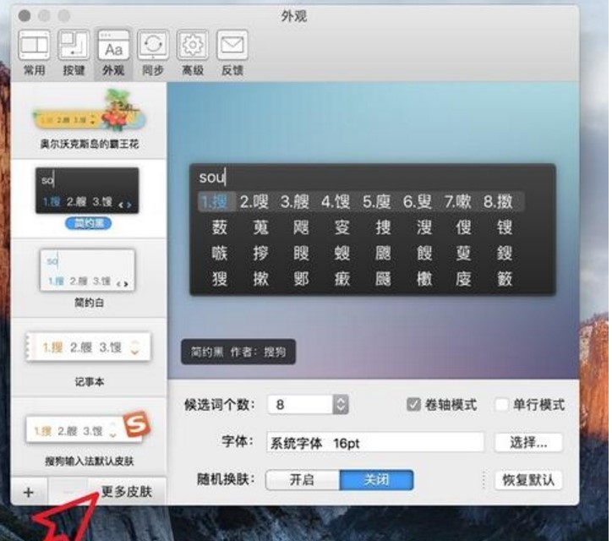Close the 外观 window
The width and height of the screenshot is (612, 541).
pos(25,15)
